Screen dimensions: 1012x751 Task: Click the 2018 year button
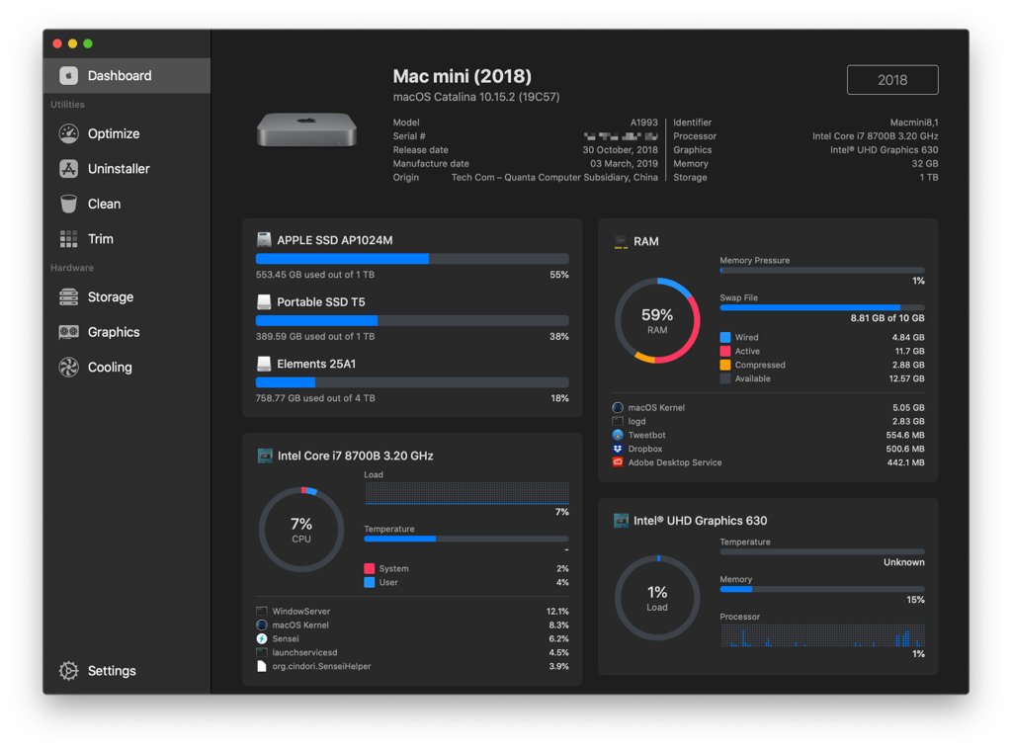[892, 80]
